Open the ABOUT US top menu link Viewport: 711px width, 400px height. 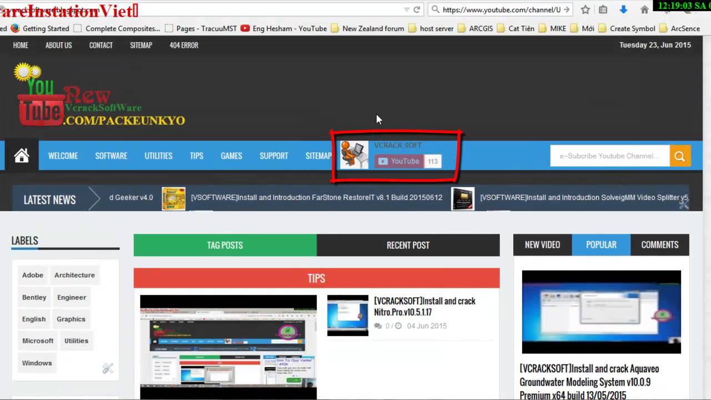point(59,45)
